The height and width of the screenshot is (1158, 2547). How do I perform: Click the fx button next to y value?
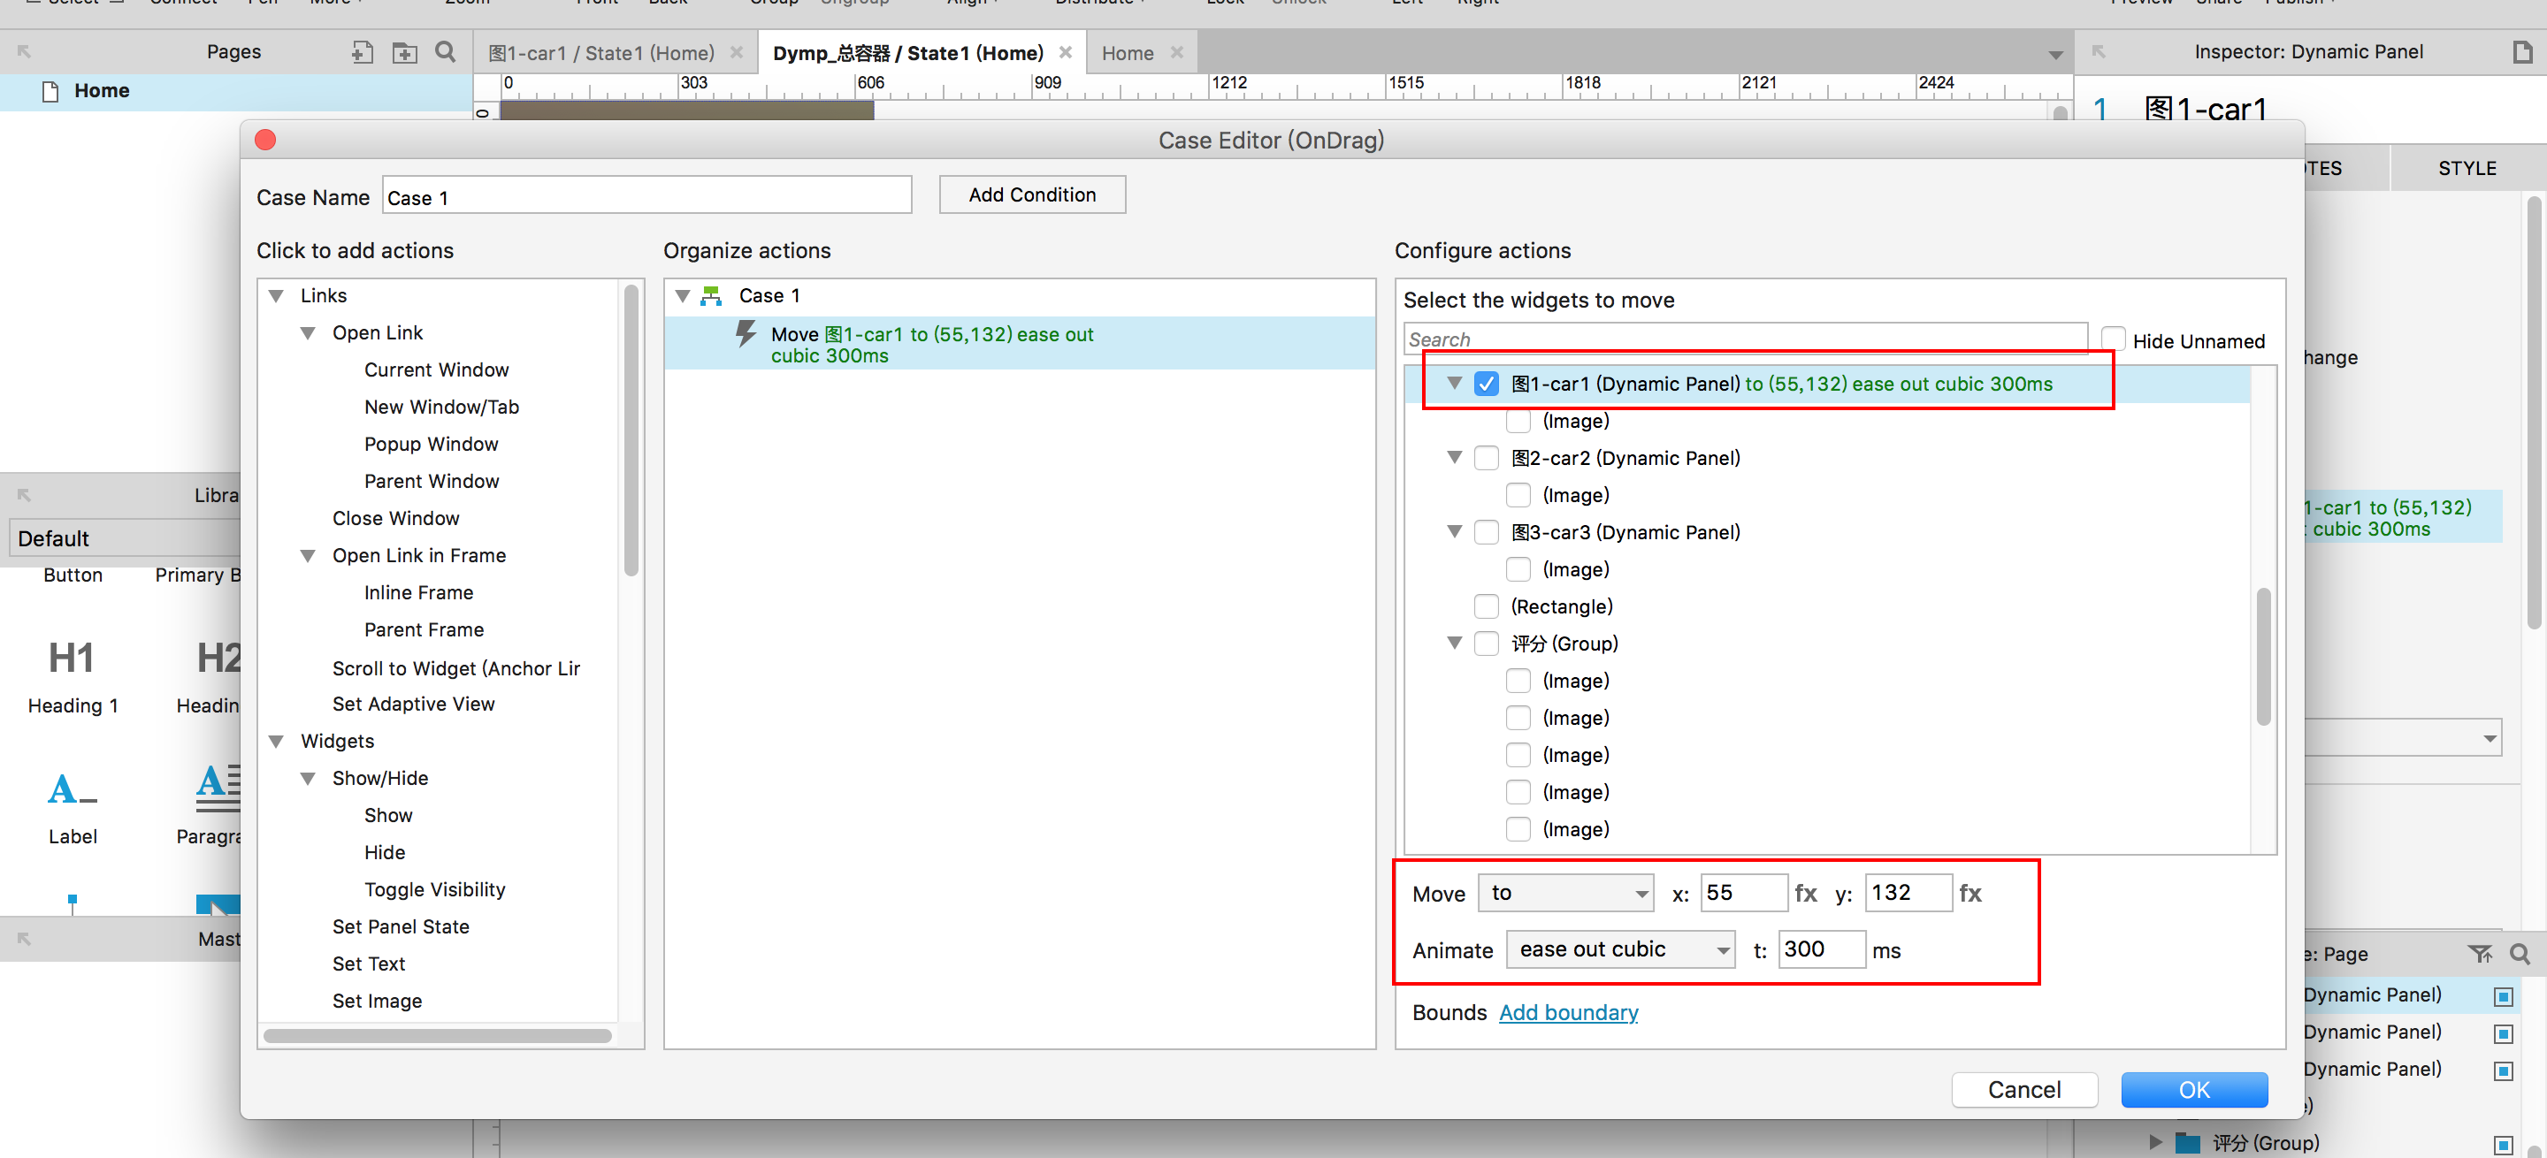tap(1970, 893)
